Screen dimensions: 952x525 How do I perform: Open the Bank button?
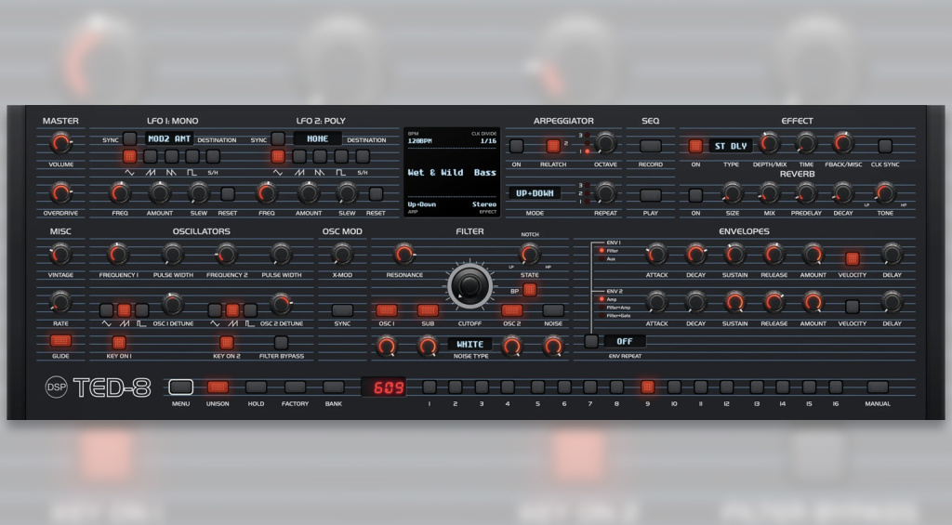(x=334, y=387)
